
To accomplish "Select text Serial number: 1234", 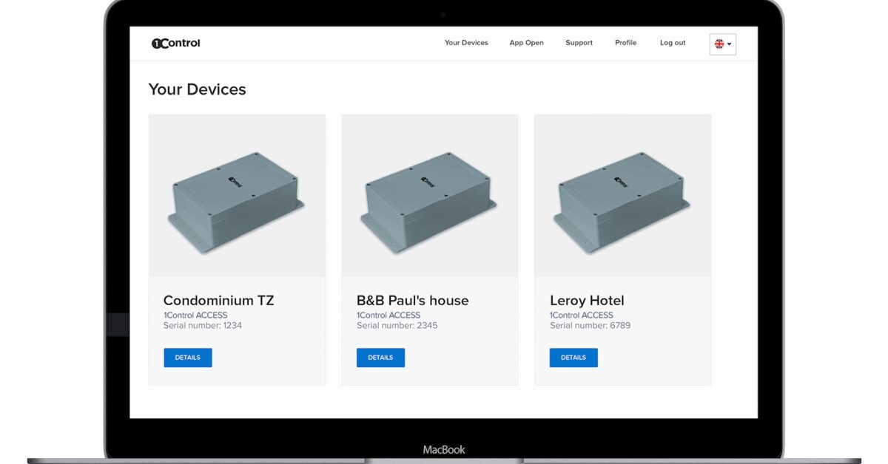I will pos(203,325).
